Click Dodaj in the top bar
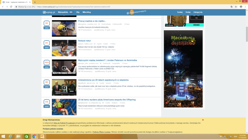 pos(188,12)
